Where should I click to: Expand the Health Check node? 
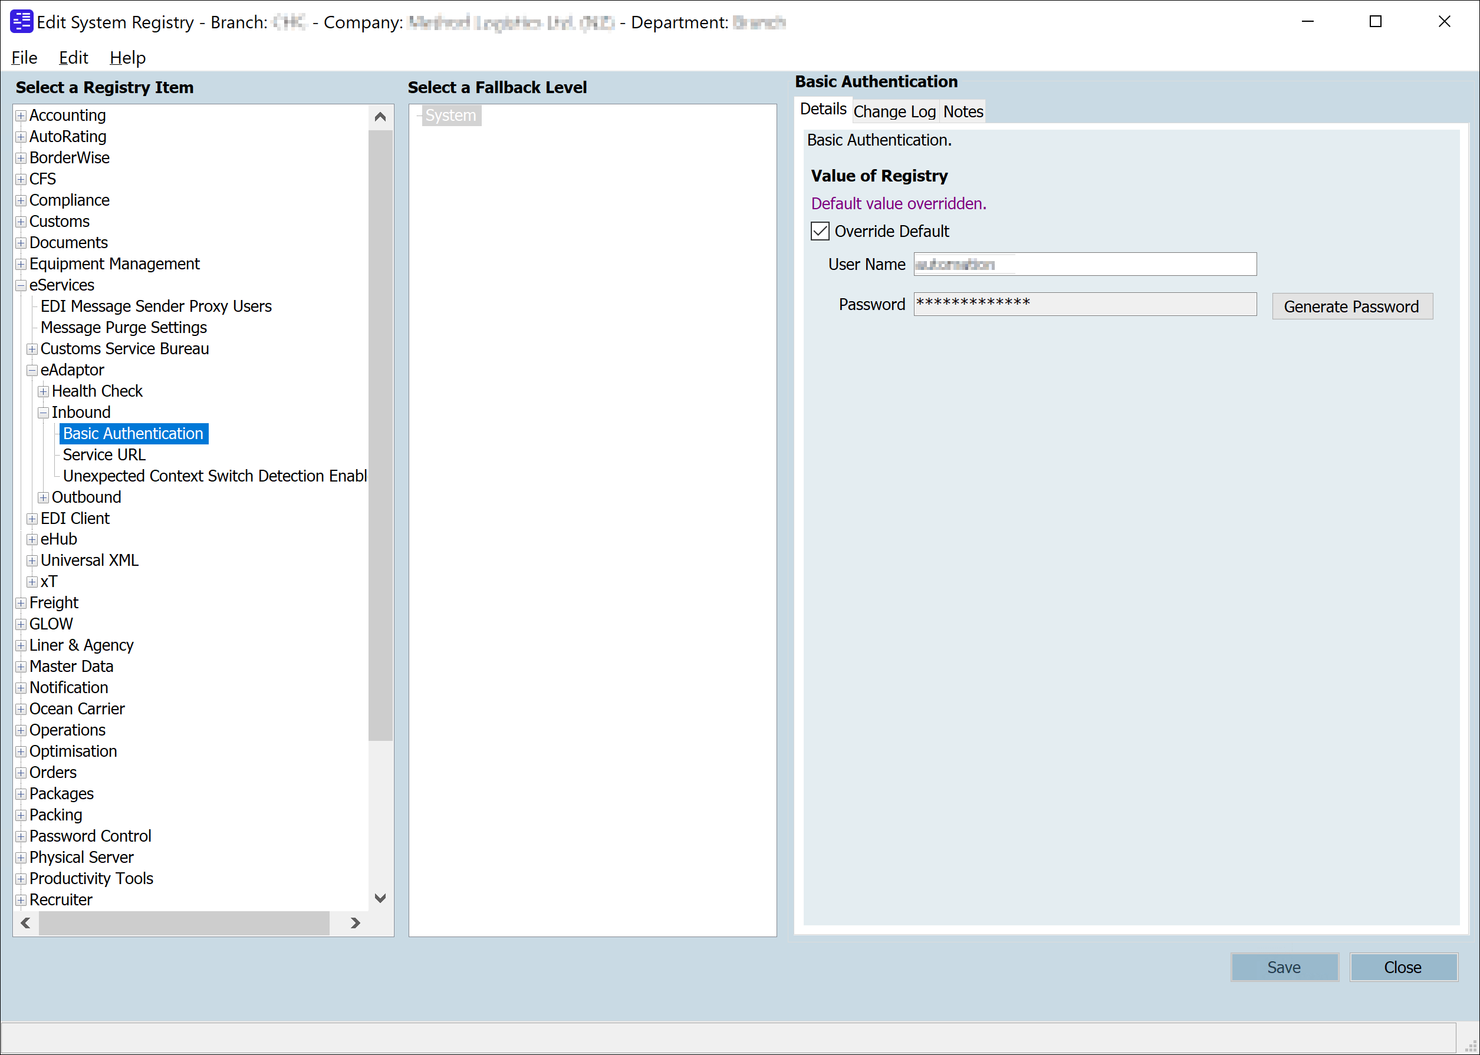pyautogui.click(x=43, y=390)
